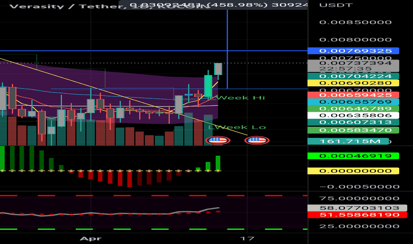The width and height of the screenshot is (413, 244).
Task: Click the right US flag economic event icon
Action: (x=257, y=140)
